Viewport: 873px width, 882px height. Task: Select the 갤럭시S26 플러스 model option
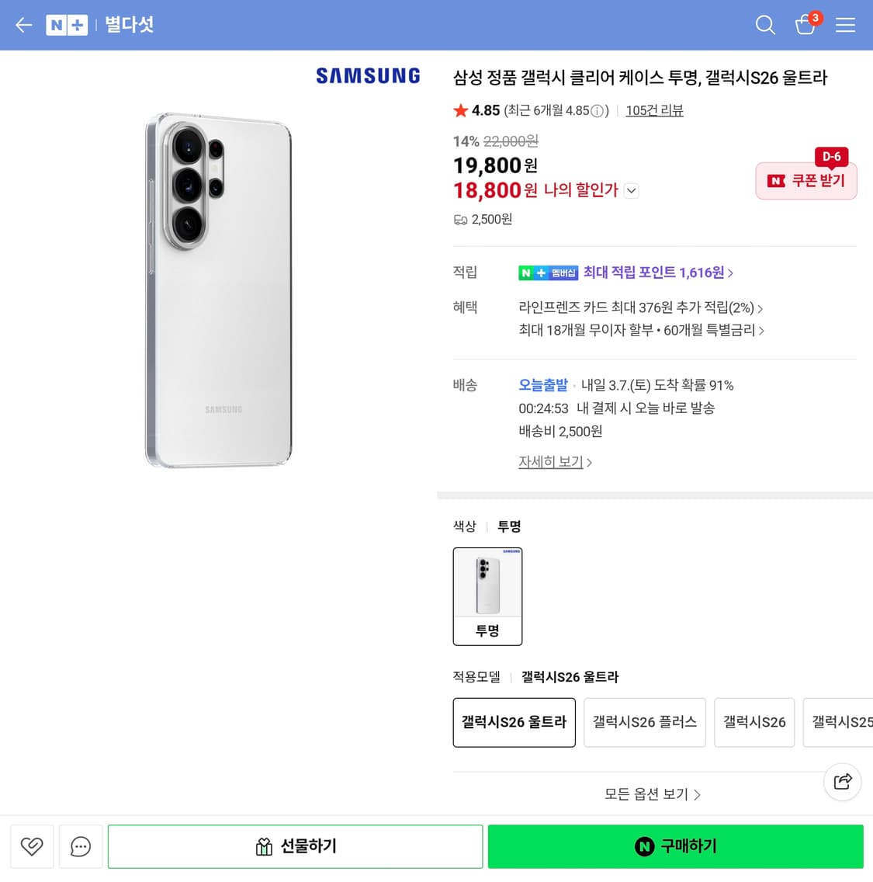pyautogui.click(x=644, y=722)
